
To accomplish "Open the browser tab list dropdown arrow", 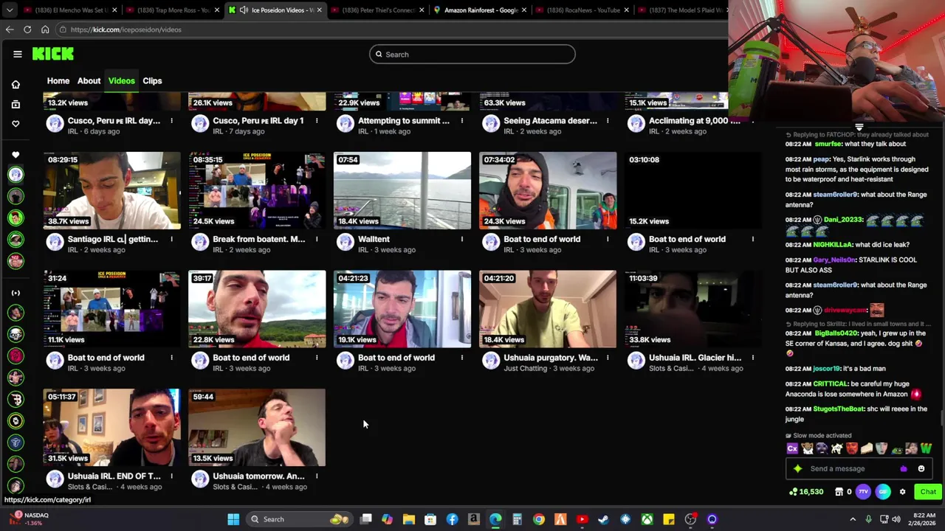I will pos(10,10).
